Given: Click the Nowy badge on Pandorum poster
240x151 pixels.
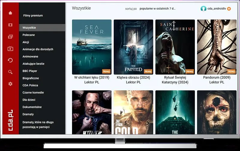Looking at the screenshot, I should [x=231, y=71].
